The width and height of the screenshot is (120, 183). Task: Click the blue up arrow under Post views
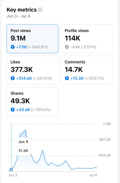pyautogui.click(x=13, y=47)
